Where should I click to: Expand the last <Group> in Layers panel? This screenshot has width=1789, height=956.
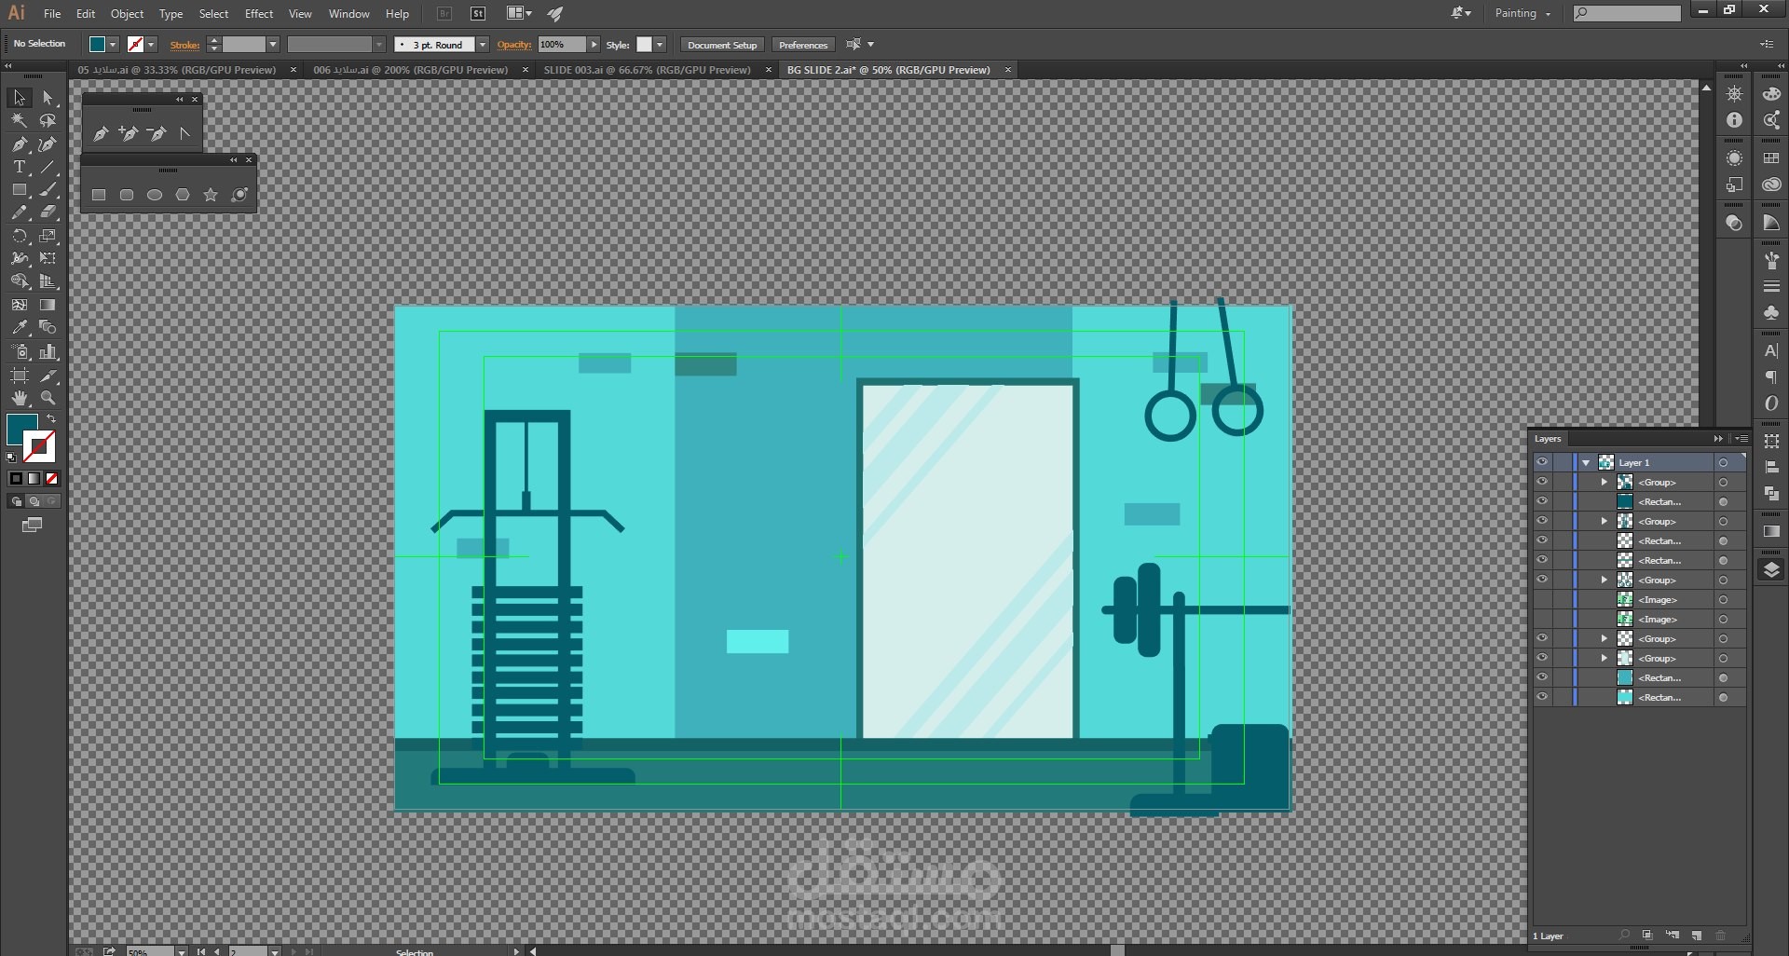pyautogui.click(x=1604, y=658)
